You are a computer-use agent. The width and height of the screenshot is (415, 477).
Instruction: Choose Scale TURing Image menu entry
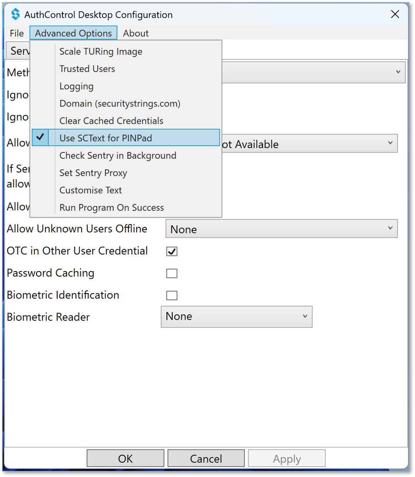126,52
